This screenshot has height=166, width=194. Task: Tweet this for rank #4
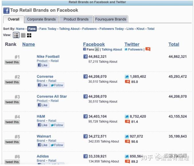coord(12,122)
